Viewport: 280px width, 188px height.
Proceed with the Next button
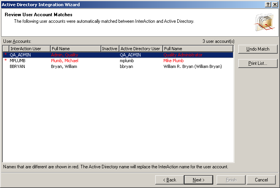199,180
